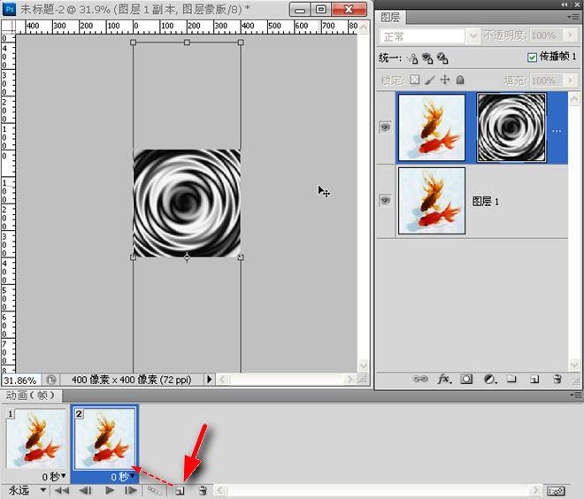Image resolution: width=584 pixels, height=499 pixels.
Task: Duplicate selected frame in animation panel
Action: [180, 491]
